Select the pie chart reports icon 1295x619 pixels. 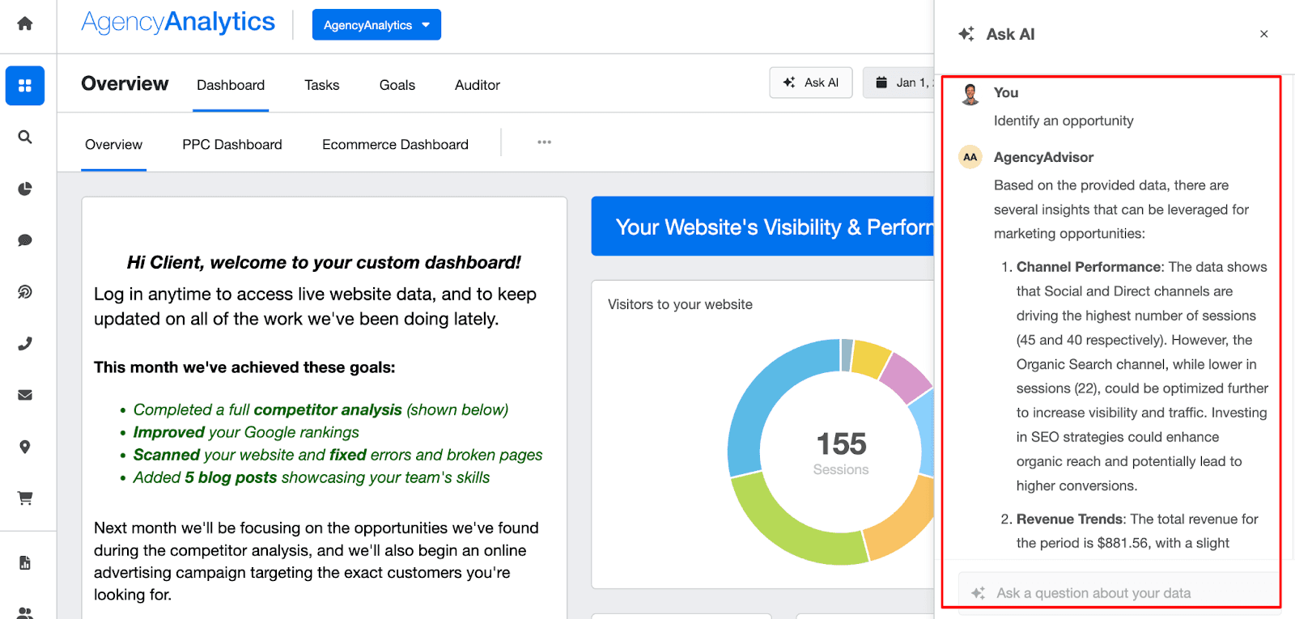click(25, 189)
